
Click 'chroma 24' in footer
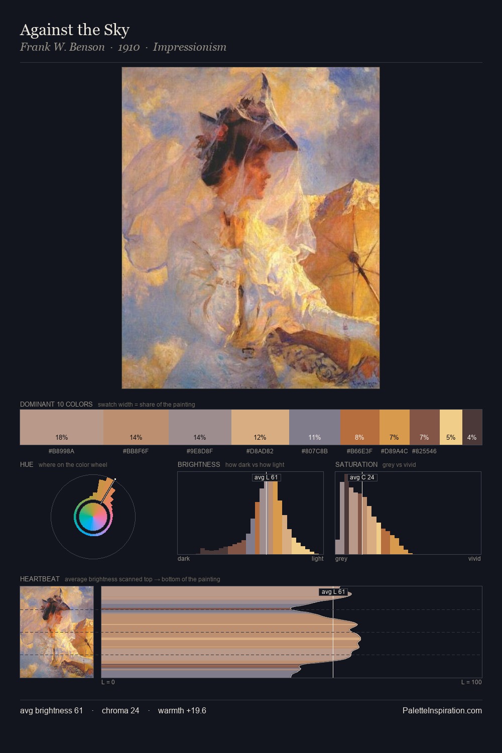(120, 710)
